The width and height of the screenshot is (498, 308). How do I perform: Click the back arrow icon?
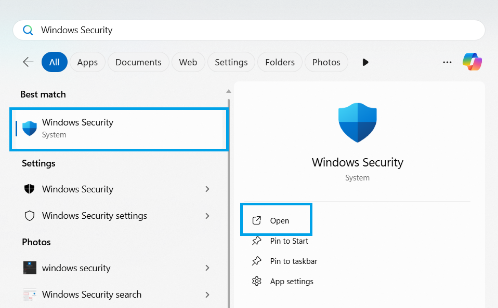pos(28,62)
